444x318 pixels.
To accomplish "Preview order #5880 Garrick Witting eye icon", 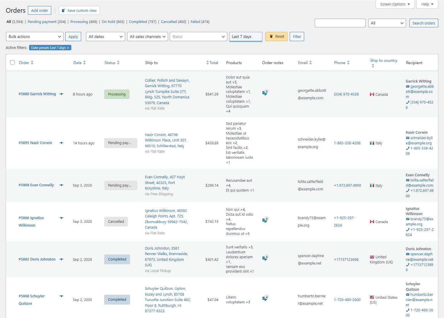I will click(61, 94).
